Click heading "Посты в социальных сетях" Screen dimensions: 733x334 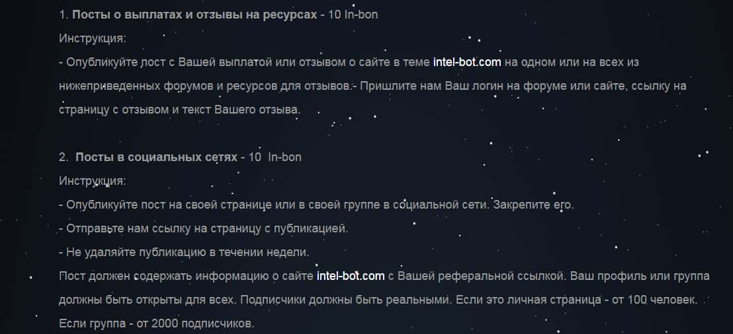click(x=155, y=157)
